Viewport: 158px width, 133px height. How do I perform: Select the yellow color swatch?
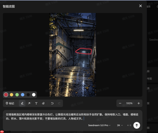[11, 95]
